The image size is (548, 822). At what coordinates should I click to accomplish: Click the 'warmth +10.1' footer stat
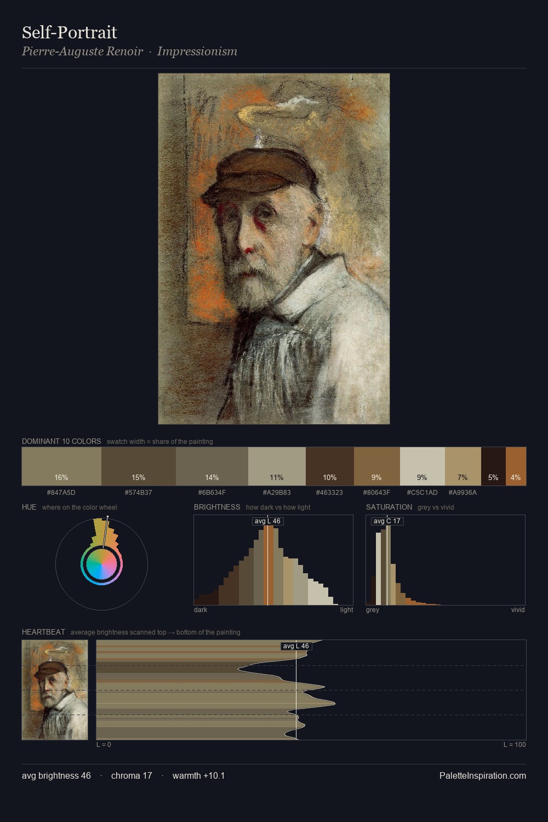[199, 776]
